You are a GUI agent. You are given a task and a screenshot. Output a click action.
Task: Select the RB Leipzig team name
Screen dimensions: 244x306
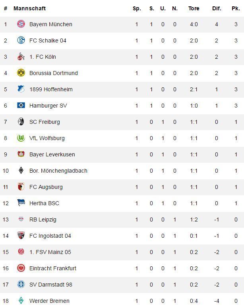pos(43,219)
